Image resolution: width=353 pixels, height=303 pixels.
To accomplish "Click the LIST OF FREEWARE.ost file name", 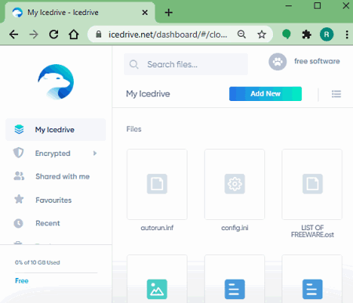I will [312, 231].
